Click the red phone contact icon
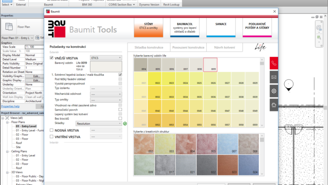 tap(273, 63)
